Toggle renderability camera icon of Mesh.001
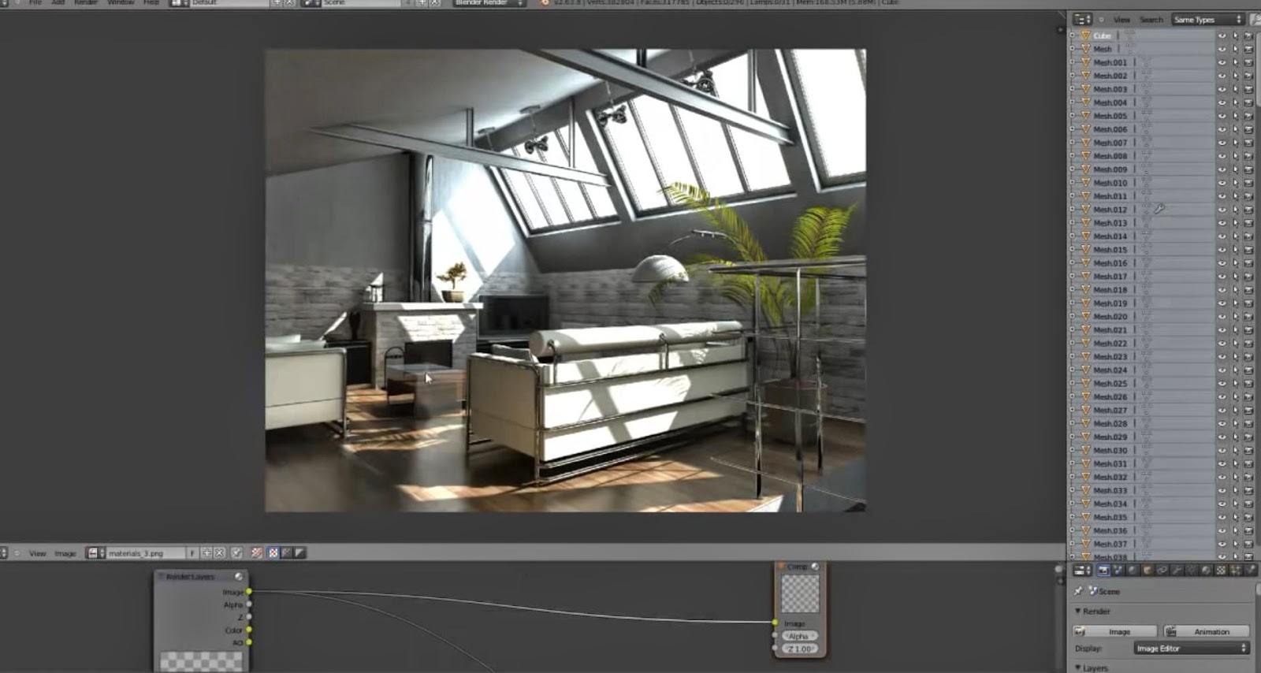 click(x=1248, y=62)
